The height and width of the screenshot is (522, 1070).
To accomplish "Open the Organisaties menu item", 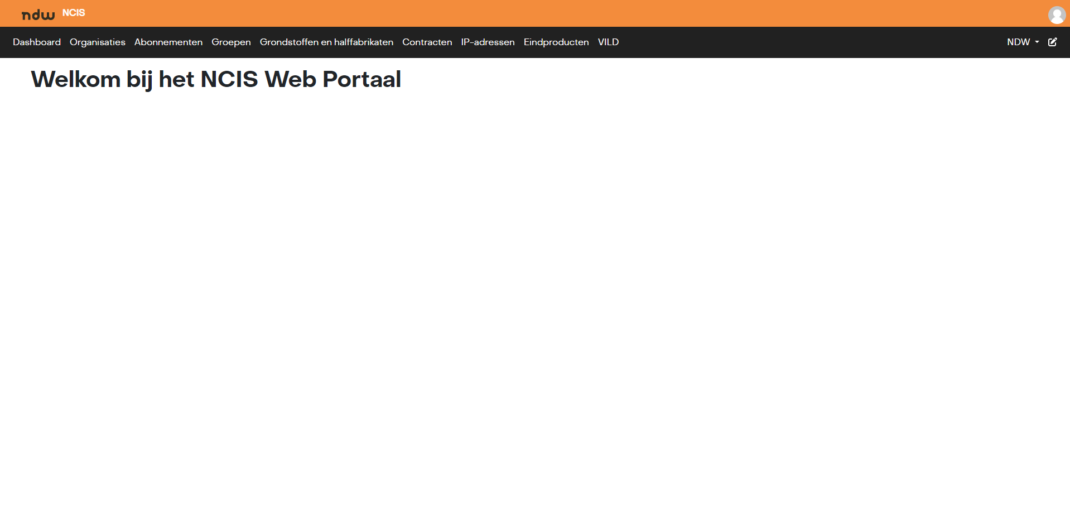I will click(98, 42).
